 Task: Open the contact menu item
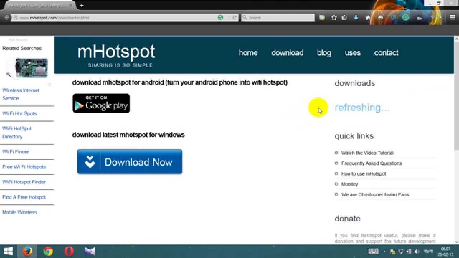coord(386,53)
